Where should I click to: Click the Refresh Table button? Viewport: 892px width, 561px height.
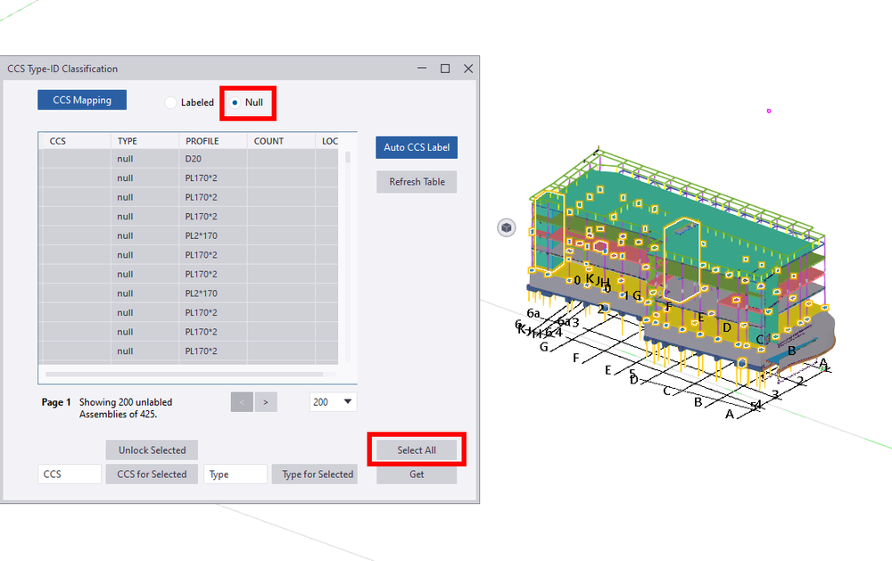tap(416, 181)
